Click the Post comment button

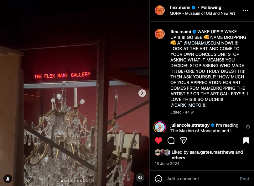click(244, 179)
